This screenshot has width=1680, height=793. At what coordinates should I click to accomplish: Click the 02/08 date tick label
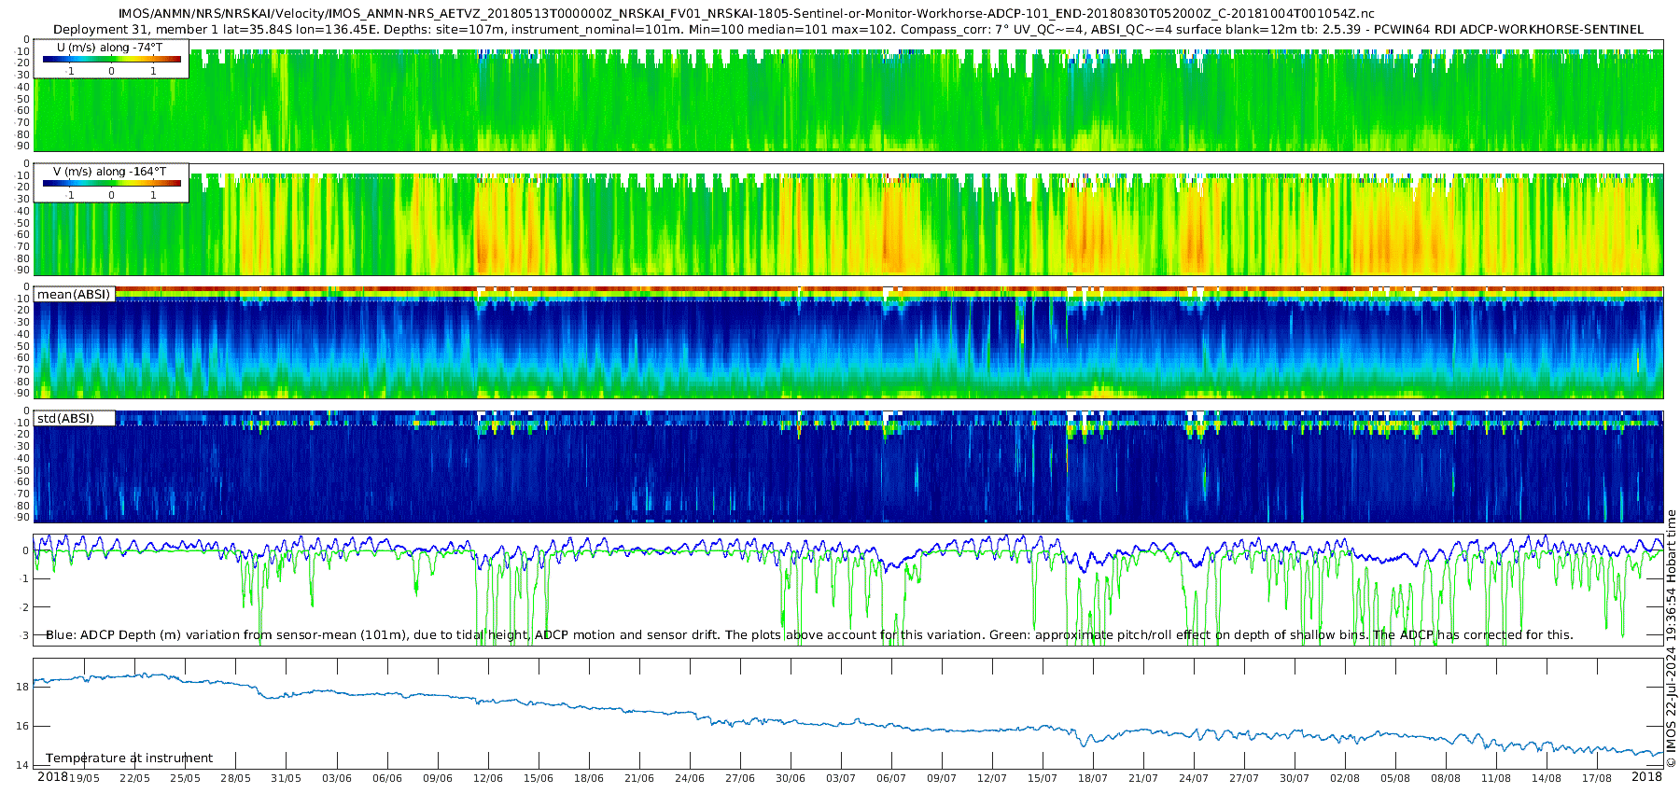click(x=1345, y=778)
